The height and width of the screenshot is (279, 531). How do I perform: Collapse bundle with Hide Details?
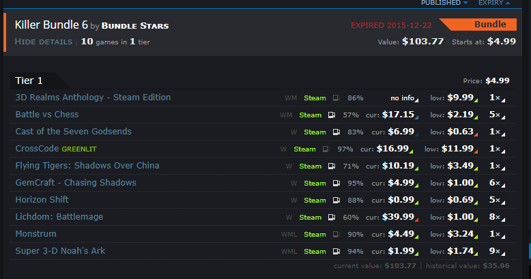pos(44,42)
